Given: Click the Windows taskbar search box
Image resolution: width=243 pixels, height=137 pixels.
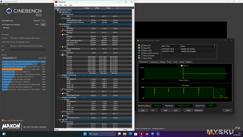Looking at the screenshot, I should [102, 134].
